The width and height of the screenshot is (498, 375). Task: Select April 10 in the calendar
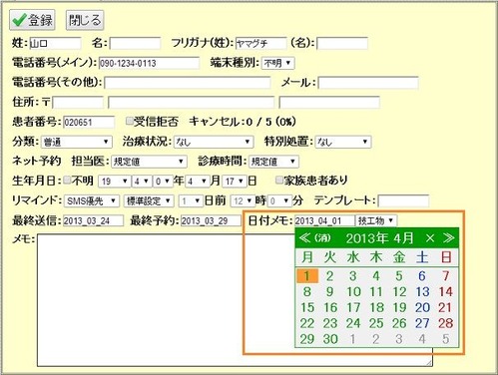353,292
